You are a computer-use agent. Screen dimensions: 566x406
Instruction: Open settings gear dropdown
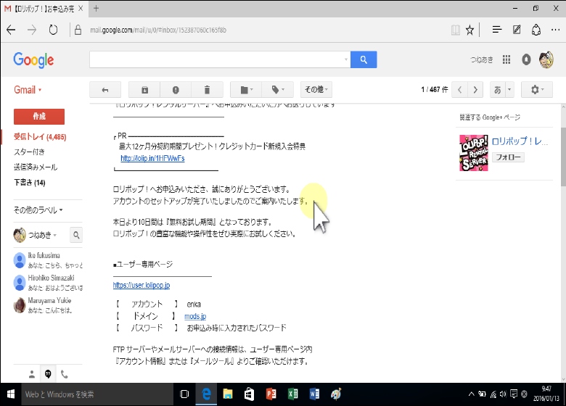pyautogui.click(x=537, y=90)
